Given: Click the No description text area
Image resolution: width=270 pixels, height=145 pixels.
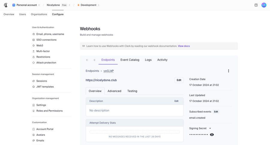Looking at the screenshot, I should pyautogui.click(x=99, y=111).
